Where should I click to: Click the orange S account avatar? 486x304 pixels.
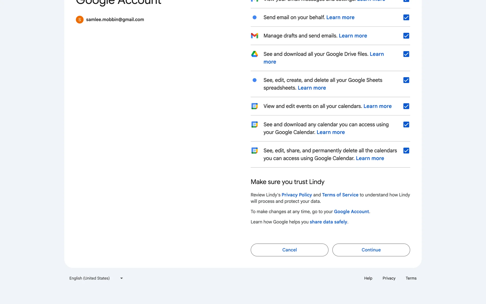pyautogui.click(x=79, y=20)
